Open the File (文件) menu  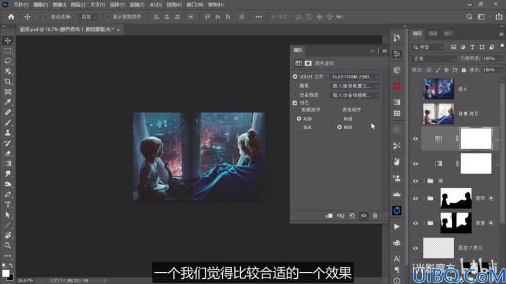point(21,5)
